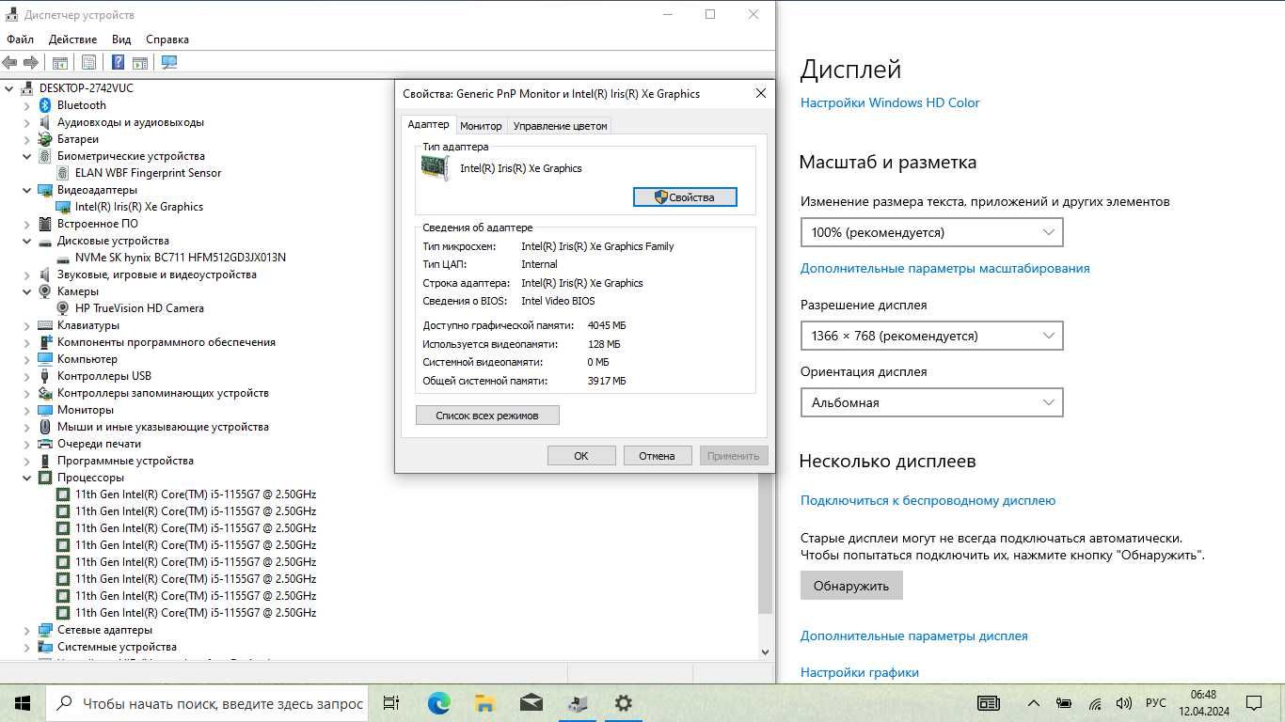
Task: Click OK in the properties dialog
Action: pyautogui.click(x=581, y=456)
